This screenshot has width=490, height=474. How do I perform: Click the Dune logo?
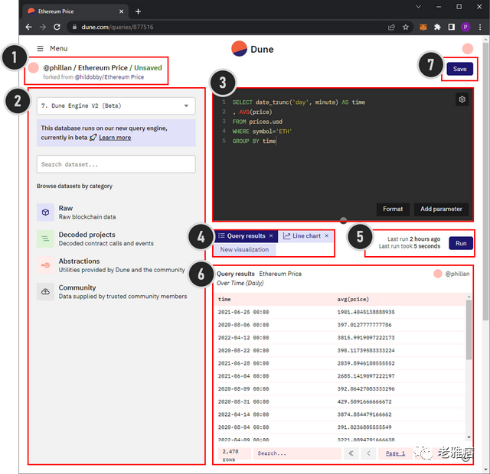pyautogui.click(x=253, y=49)
